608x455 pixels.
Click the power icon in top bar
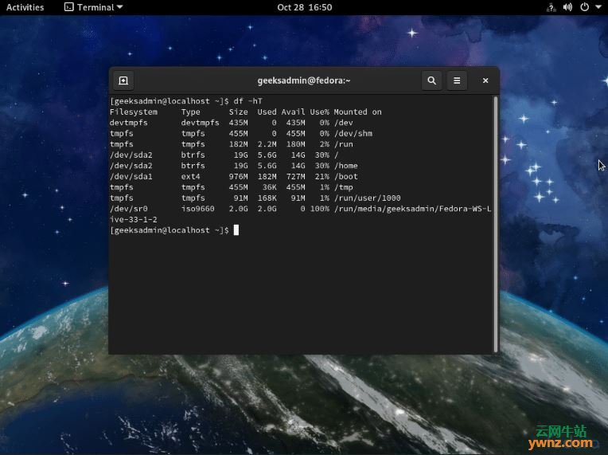[584, 7]
